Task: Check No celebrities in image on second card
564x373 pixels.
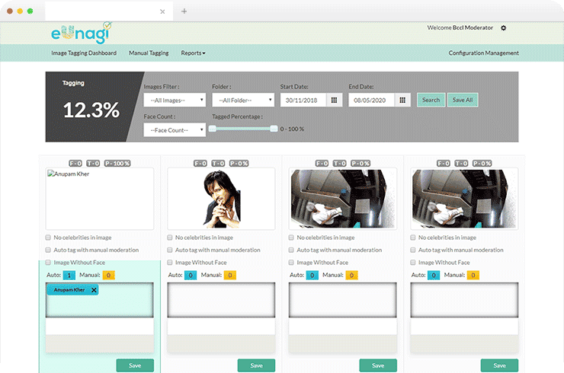Action: [x=170, y=238]
